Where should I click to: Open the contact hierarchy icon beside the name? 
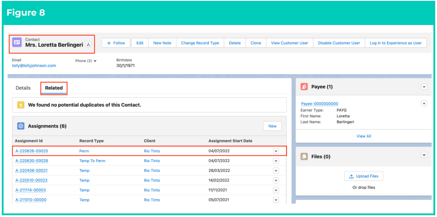point(88,45)
